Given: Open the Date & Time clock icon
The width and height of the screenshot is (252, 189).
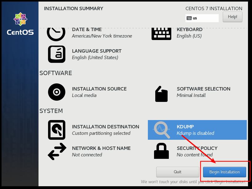Looking at the screenshot, I should point(56,34).
